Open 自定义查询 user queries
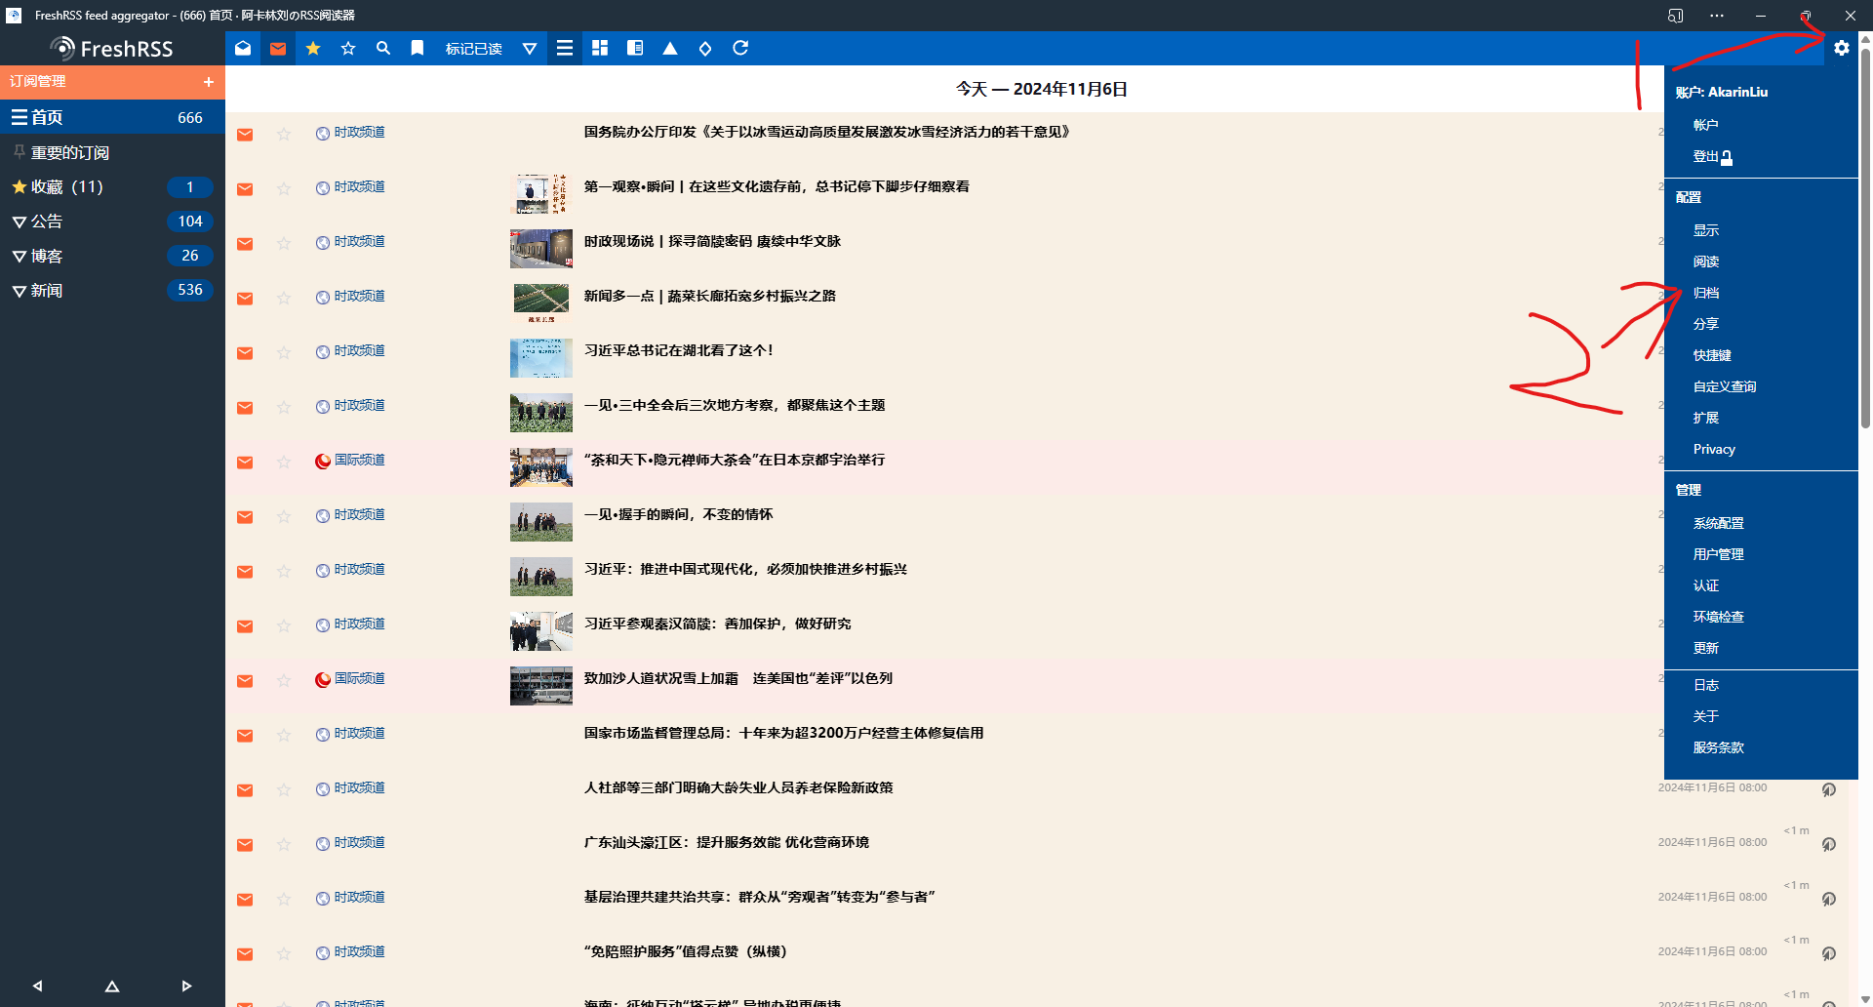The image size is (1873, 1007). click(x=1724, y=386)
